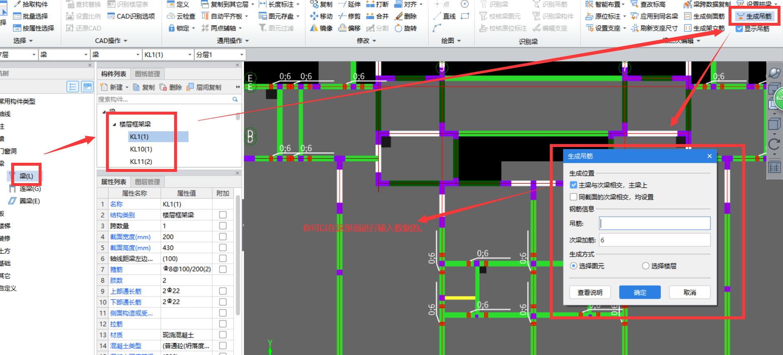Screen dimensions: 783x355
Task: Open the 7层 floor dropdown
Action: (x=34, y=55)
